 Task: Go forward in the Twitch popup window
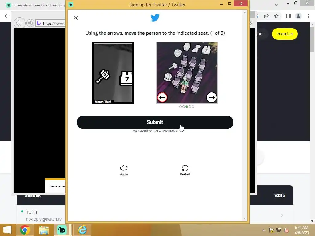30,23
